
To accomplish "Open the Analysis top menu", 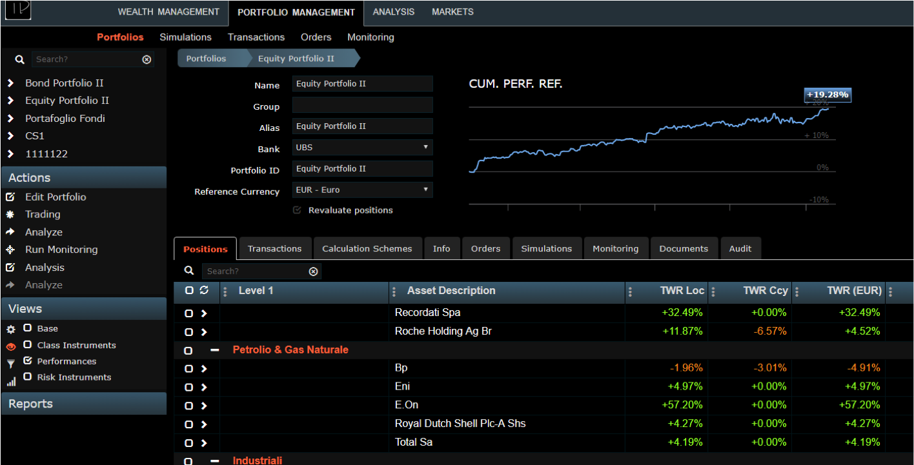I will pos(393,12).
